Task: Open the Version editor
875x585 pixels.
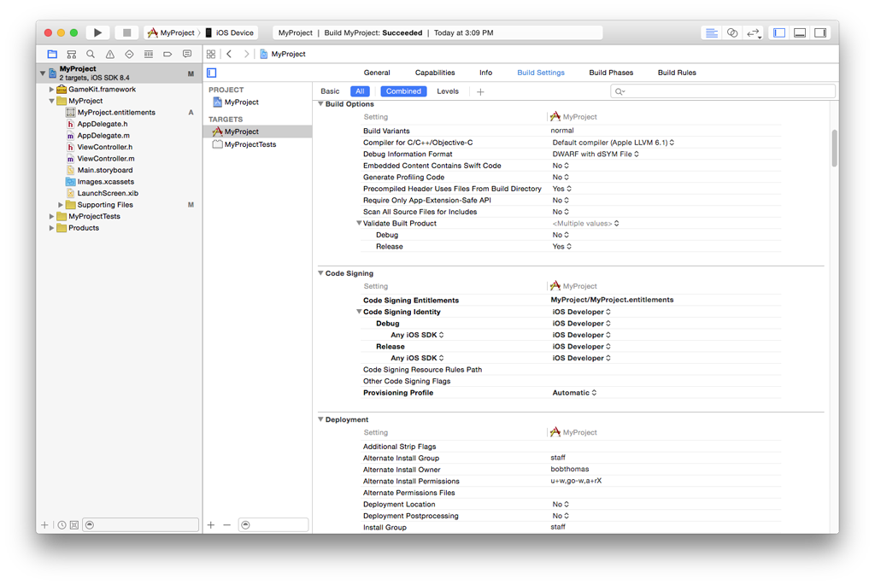Action: (754, 32)
